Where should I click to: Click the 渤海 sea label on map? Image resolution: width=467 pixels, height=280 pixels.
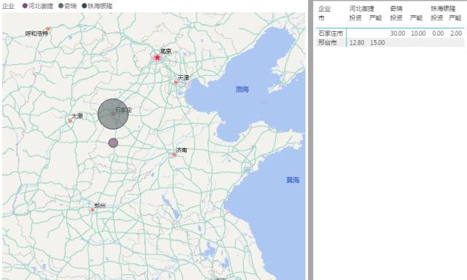[242, 89]
